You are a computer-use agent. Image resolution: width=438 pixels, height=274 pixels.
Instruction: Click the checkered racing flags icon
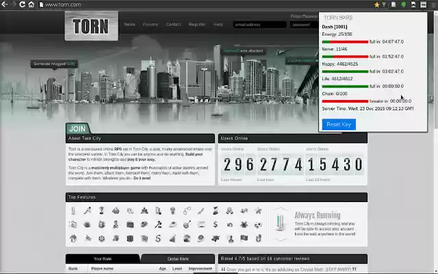pos(88,238)
